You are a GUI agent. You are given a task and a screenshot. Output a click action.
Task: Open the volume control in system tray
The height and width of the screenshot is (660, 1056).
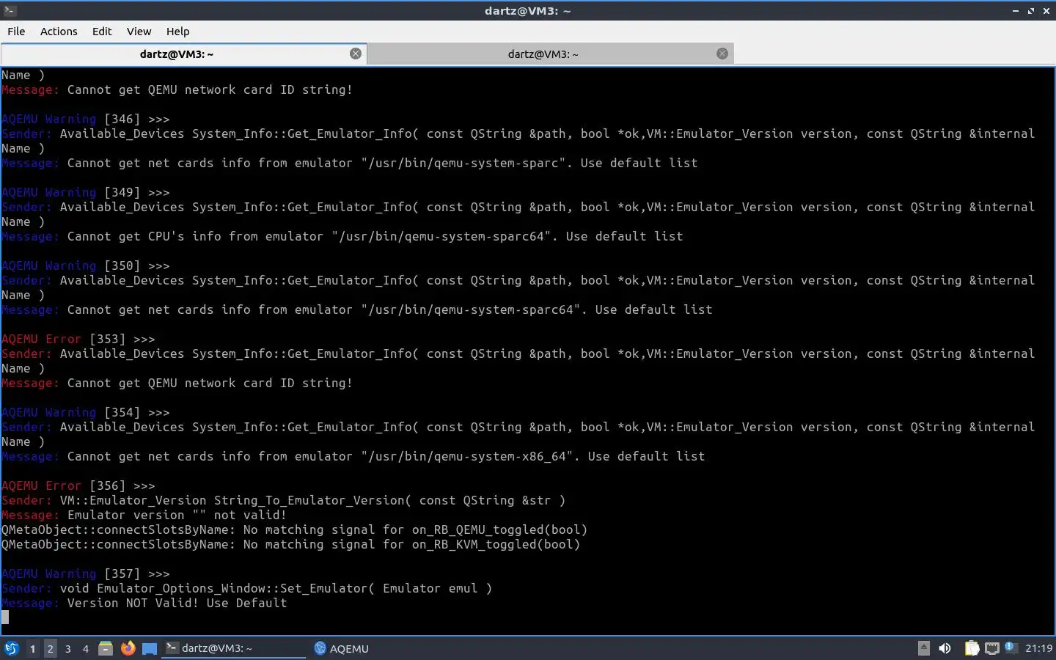945,648
